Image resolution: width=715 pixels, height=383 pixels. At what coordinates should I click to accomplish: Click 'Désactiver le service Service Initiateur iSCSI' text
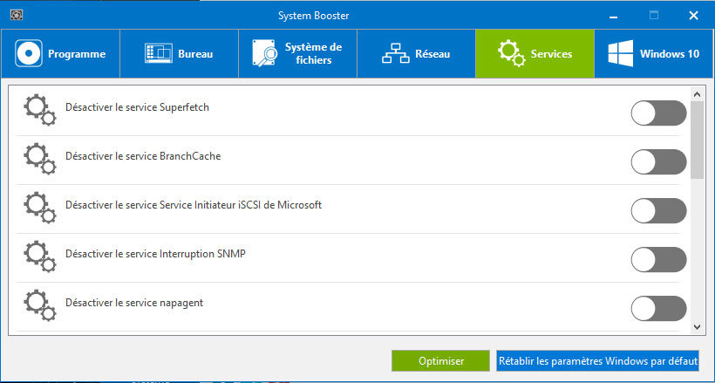194,205
